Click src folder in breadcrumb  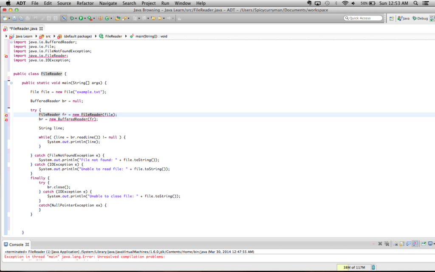point(48,36)
